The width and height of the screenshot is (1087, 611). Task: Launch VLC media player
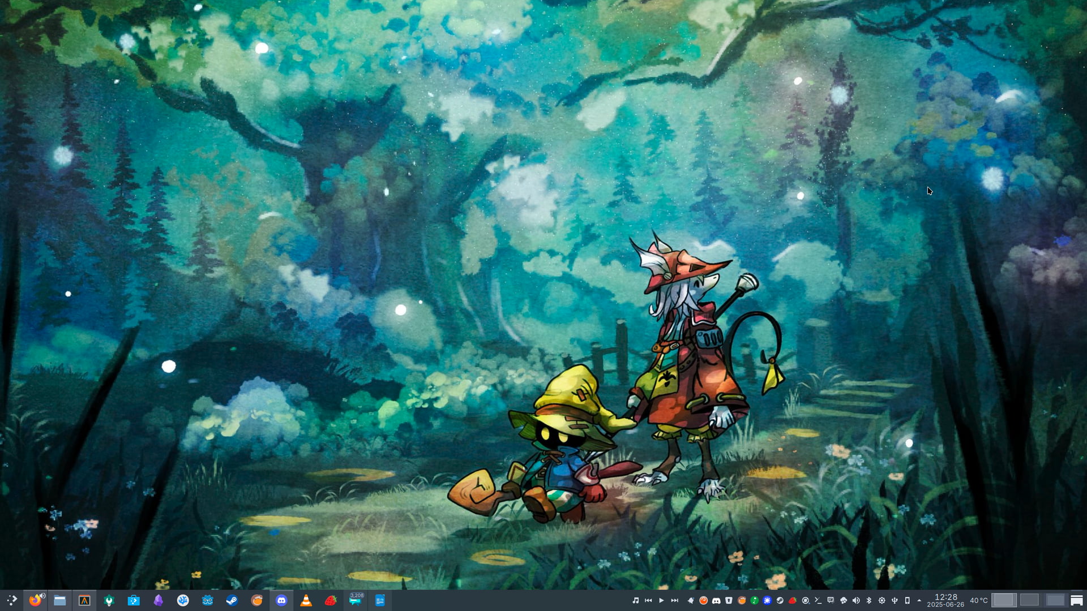[306, 600]
